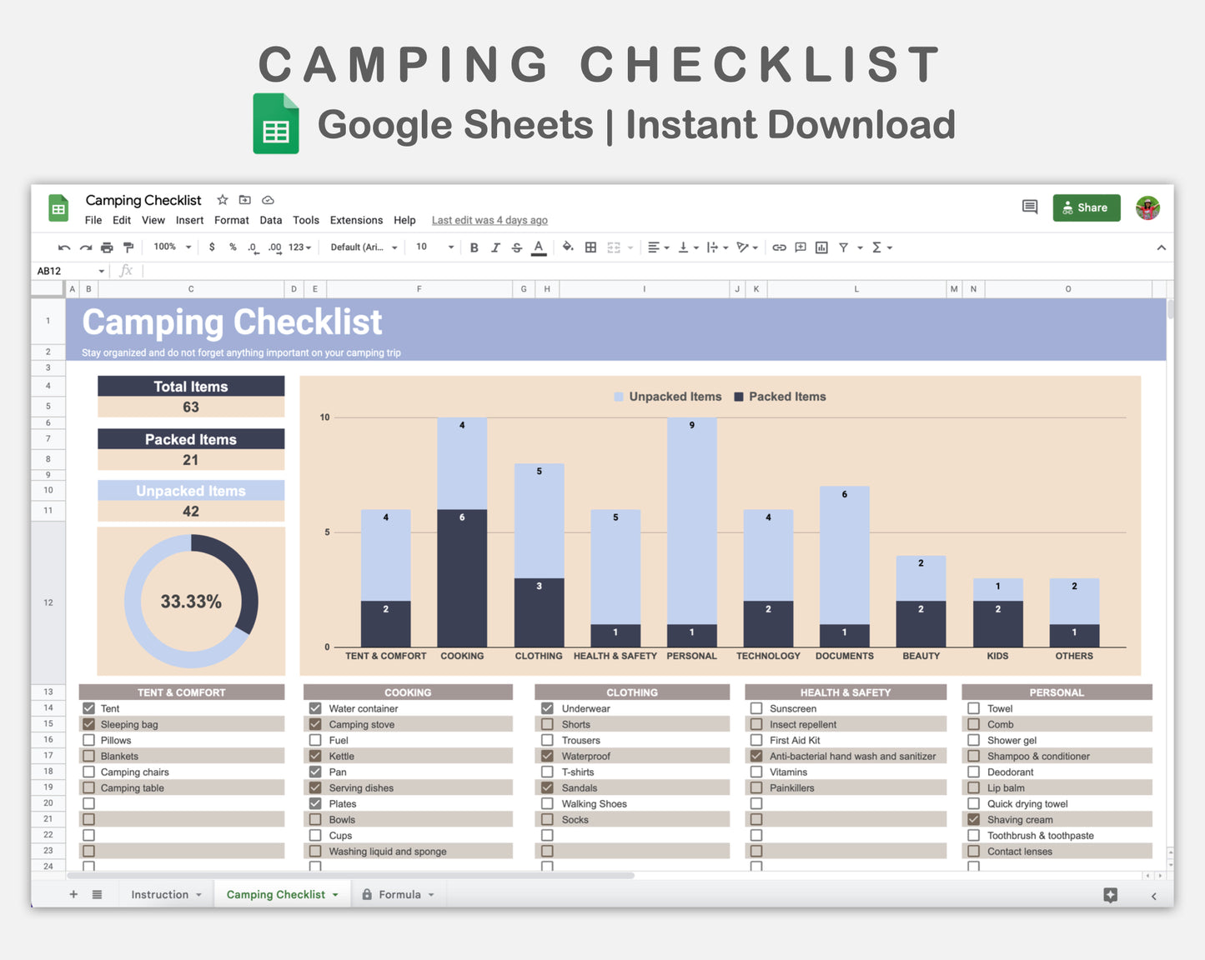Viewport: 1205px width, 960px height.
Task: Create a filter using the filter icon
Action: [x=844, y=247]
